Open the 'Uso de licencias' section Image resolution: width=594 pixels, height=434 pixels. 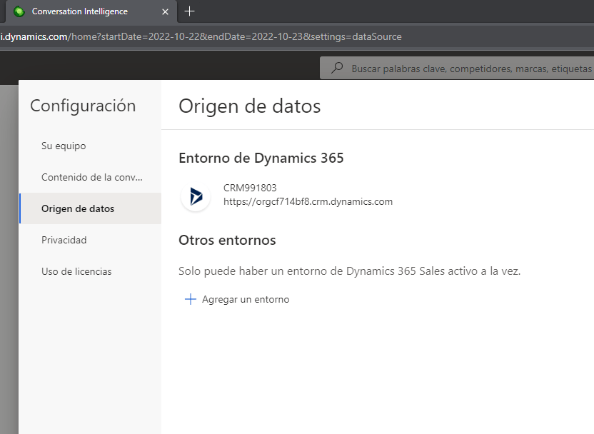tap(76, 271)
